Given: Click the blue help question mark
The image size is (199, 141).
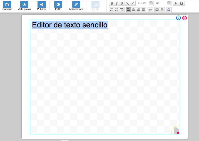Looking at the screenshot, I should tap(178, 18).
